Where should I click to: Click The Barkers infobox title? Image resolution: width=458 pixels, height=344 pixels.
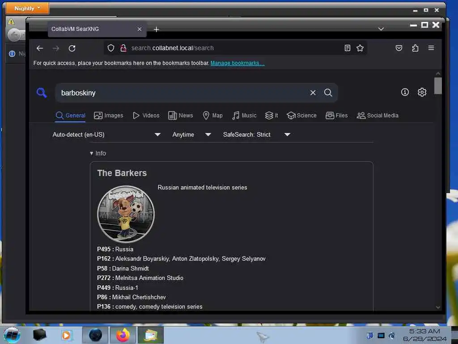[122, 173]
